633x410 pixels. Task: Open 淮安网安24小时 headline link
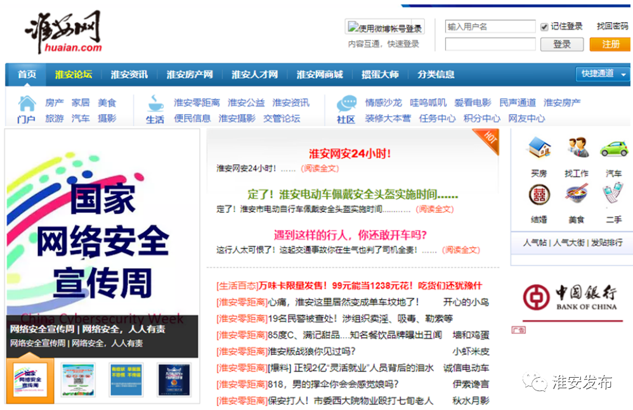[x=349, y=153]
